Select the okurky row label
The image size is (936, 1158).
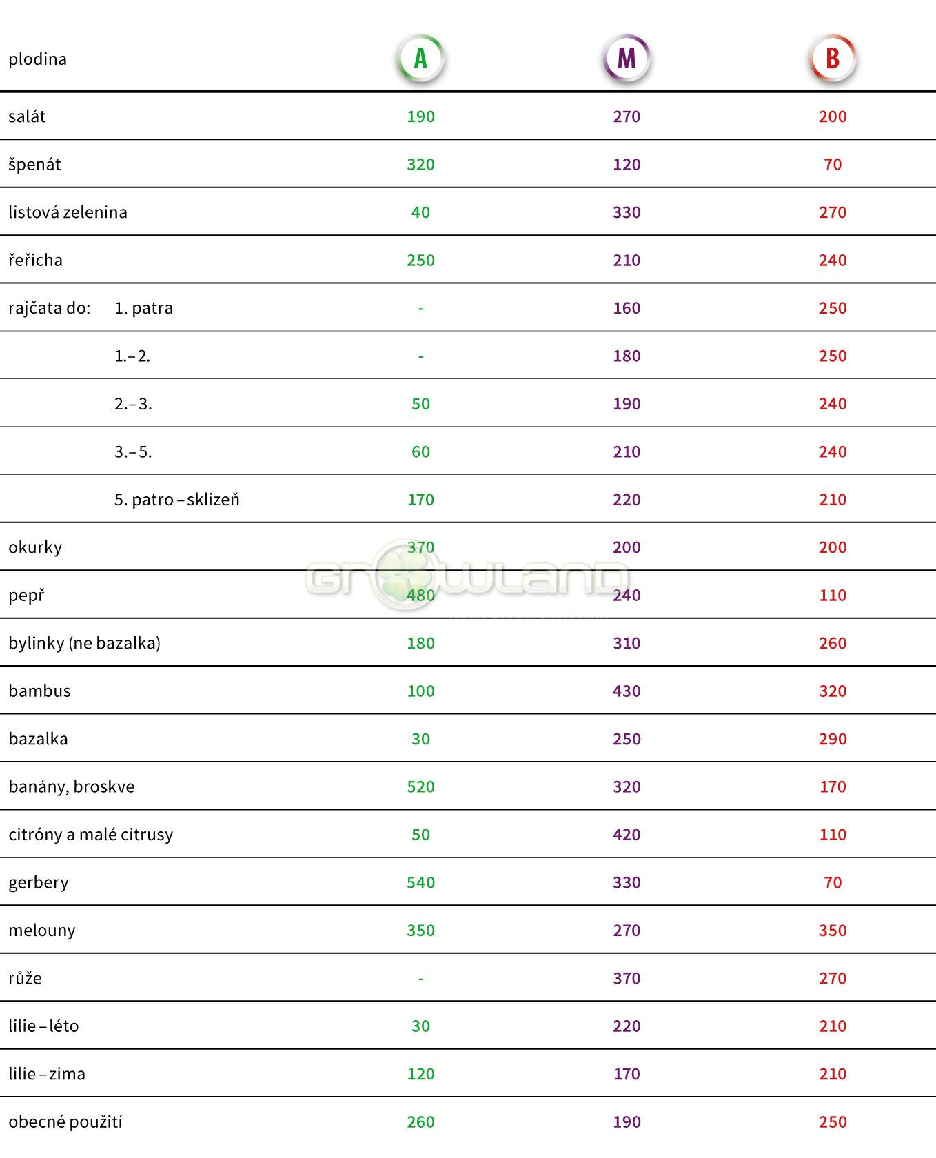pyautogui.click(x=35, y=547)
